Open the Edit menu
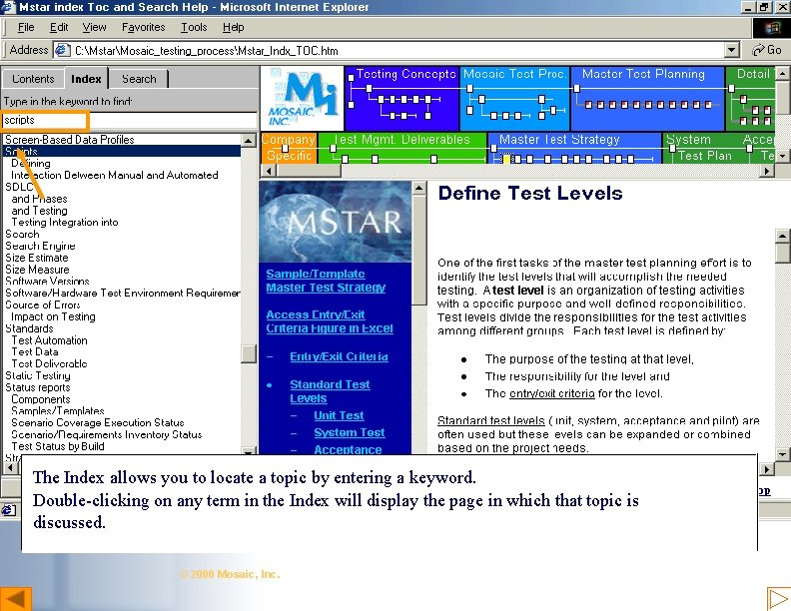This screenshot has height=611, width=791. [59, 27]
